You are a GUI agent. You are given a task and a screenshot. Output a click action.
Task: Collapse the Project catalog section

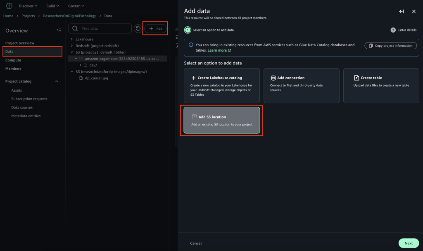(57, 81)
